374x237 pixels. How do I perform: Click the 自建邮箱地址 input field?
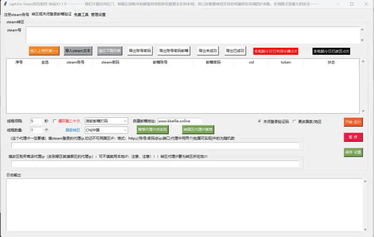(x=180, y=121)
